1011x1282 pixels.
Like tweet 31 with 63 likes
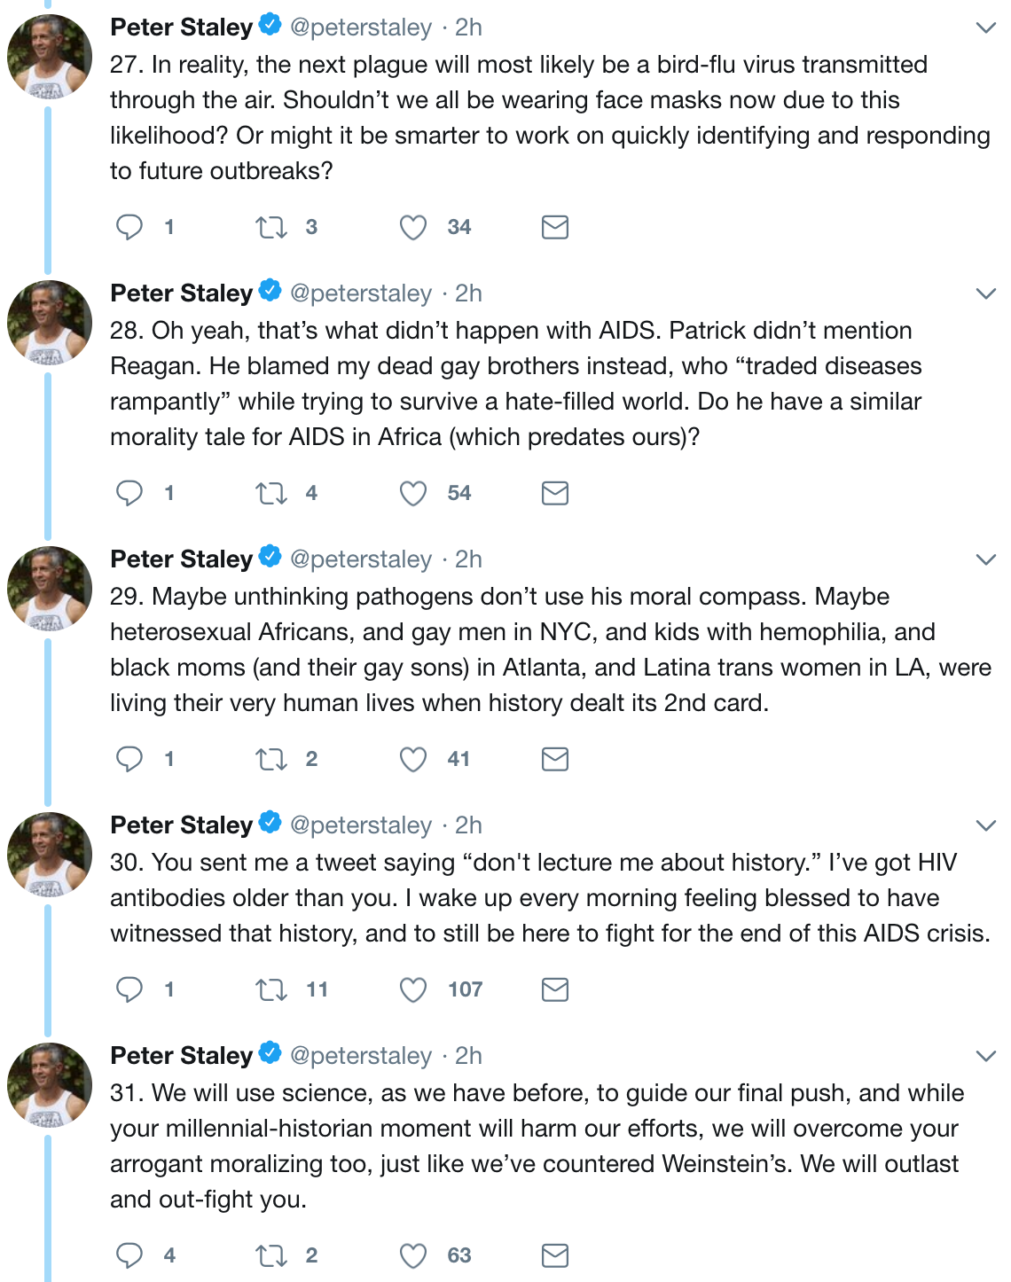(413, 1255)
